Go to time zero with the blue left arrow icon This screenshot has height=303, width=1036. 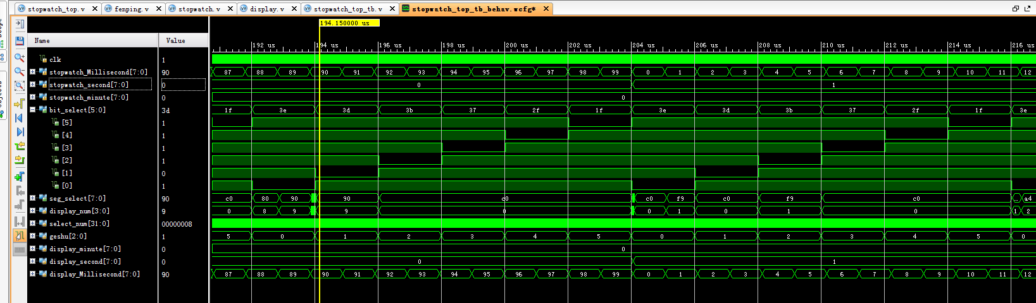pos(20,117)
